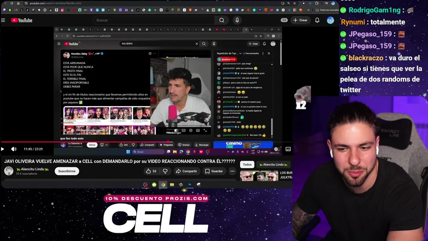Open the Cell account avatar menu
This screenshot has height=241, width=428.
[330, 20]
